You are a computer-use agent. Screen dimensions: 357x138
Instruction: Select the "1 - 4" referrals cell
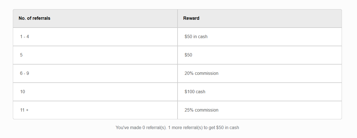click(x=25, y=37)
